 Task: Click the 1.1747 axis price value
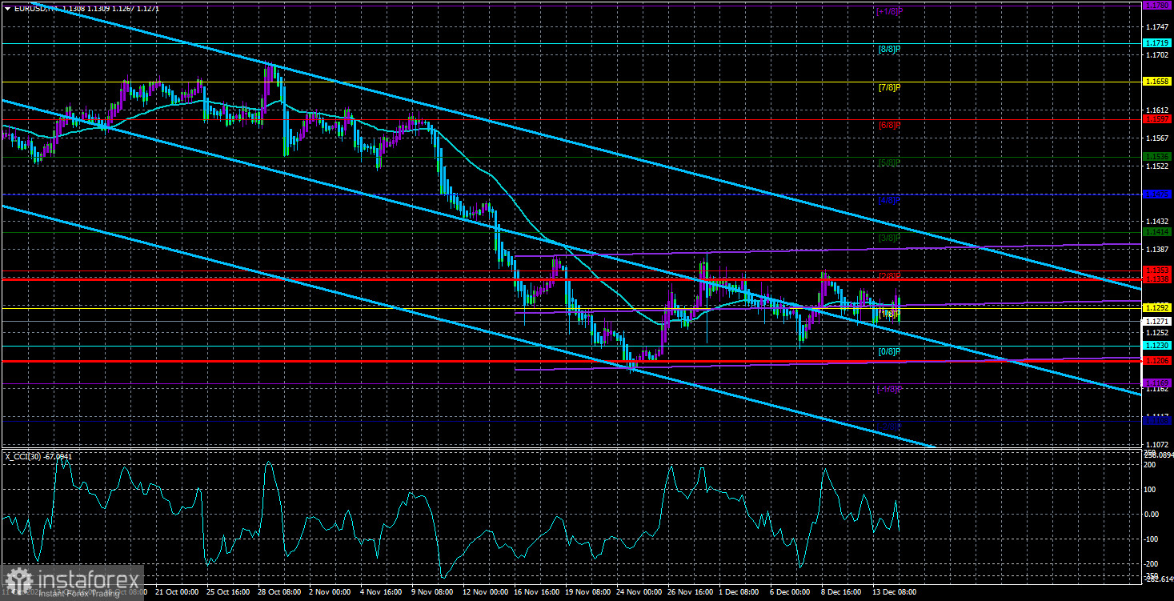1158,26
